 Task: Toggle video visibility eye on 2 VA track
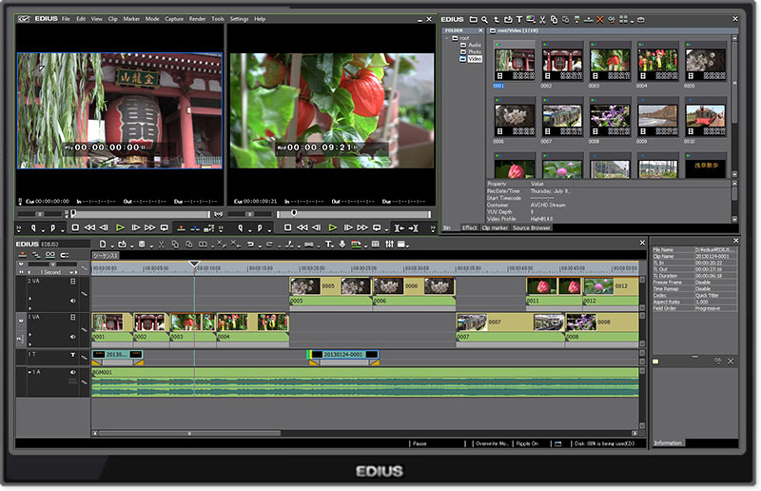point(73,301)
